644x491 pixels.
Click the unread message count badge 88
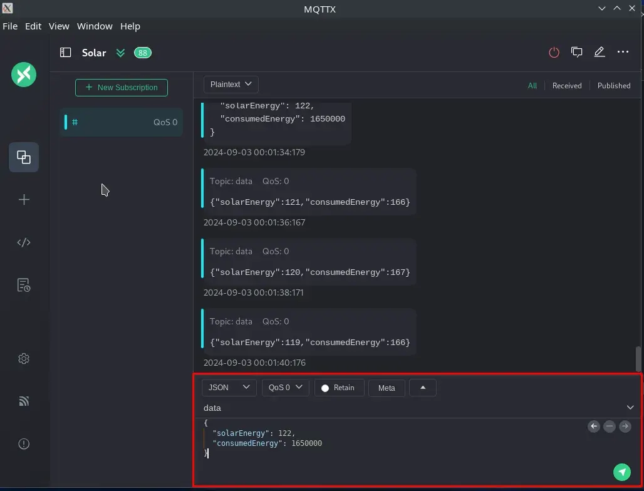click(x=142, y=53)
